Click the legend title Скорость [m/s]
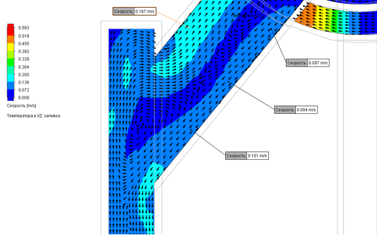Screen dimensions: 377x235 pyautogui.click(x=22, y=105)
